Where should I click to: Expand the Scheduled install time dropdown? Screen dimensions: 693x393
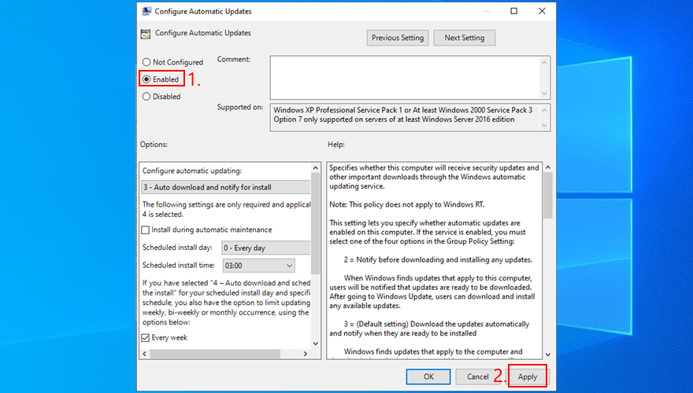[258, 266]
